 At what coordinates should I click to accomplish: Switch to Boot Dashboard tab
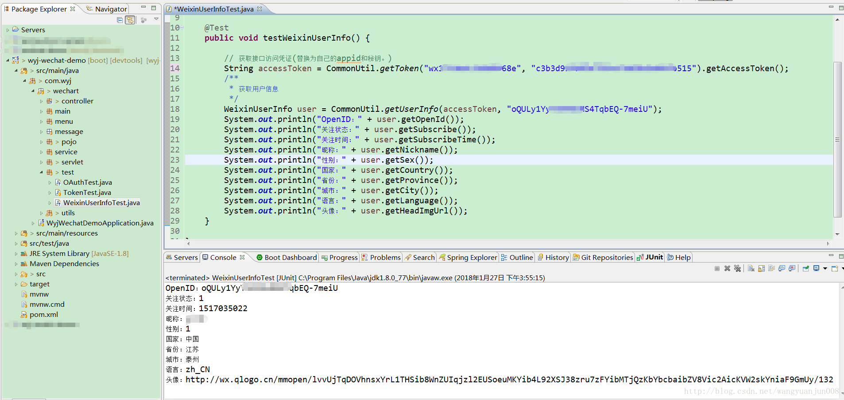287,257
